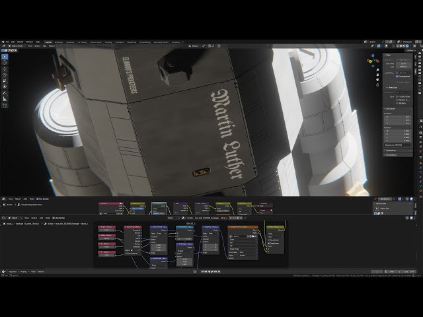
Task: Select rendered viewport shading mode icon
Action: (x=407, y=46)
